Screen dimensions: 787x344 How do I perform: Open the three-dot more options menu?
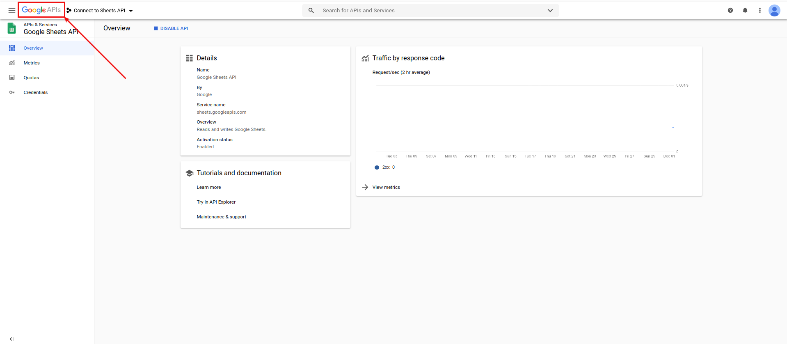point(760,10)
